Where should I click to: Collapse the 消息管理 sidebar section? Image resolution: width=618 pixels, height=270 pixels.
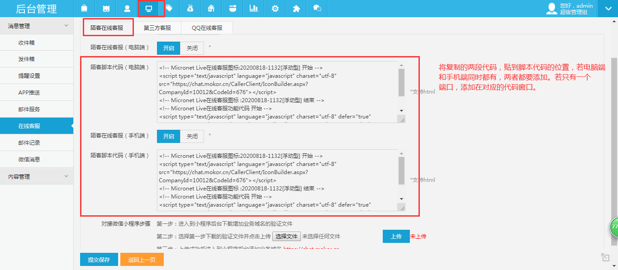pos(37,26)
